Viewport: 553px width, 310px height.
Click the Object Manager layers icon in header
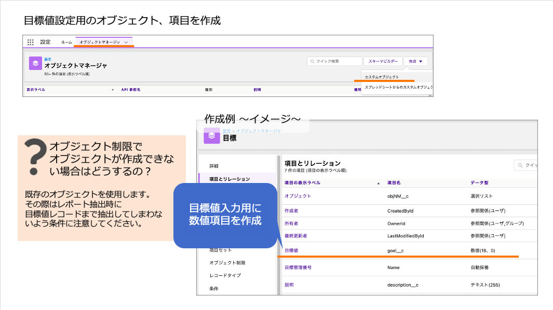(35, 63)
